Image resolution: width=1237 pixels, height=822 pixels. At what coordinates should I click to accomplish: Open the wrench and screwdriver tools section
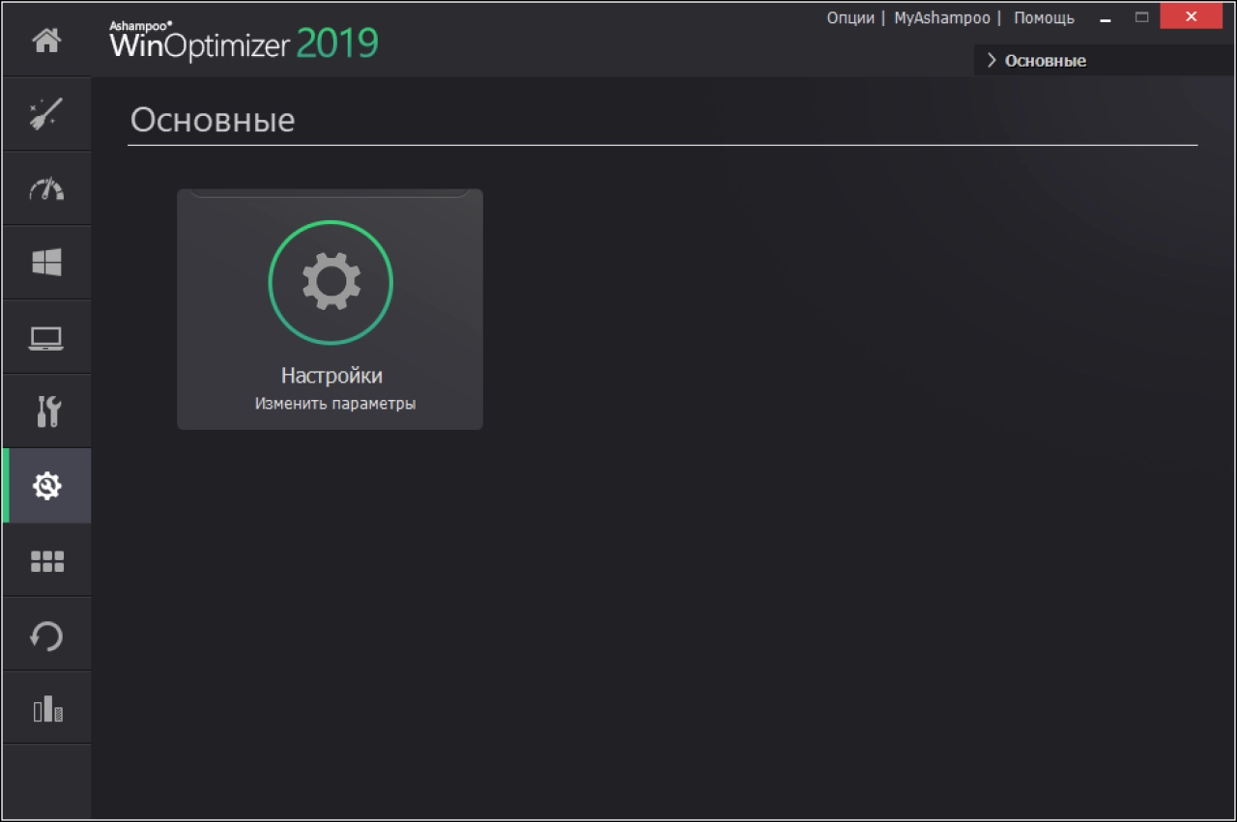pos(46,411)
